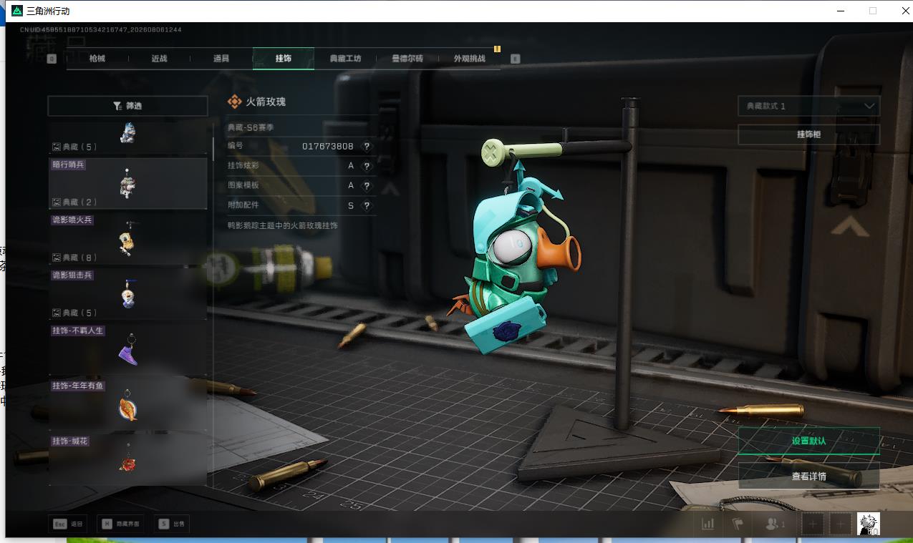Click the Q previous-tab key icon
Screen dimensions: 913x543
coord(52,59)
